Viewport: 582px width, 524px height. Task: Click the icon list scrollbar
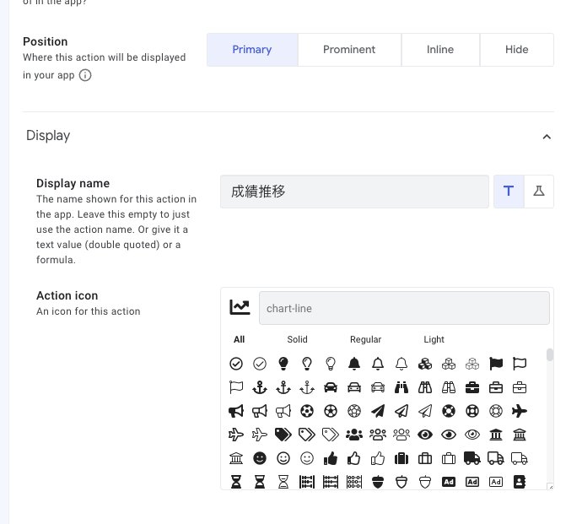pos(550,355)
